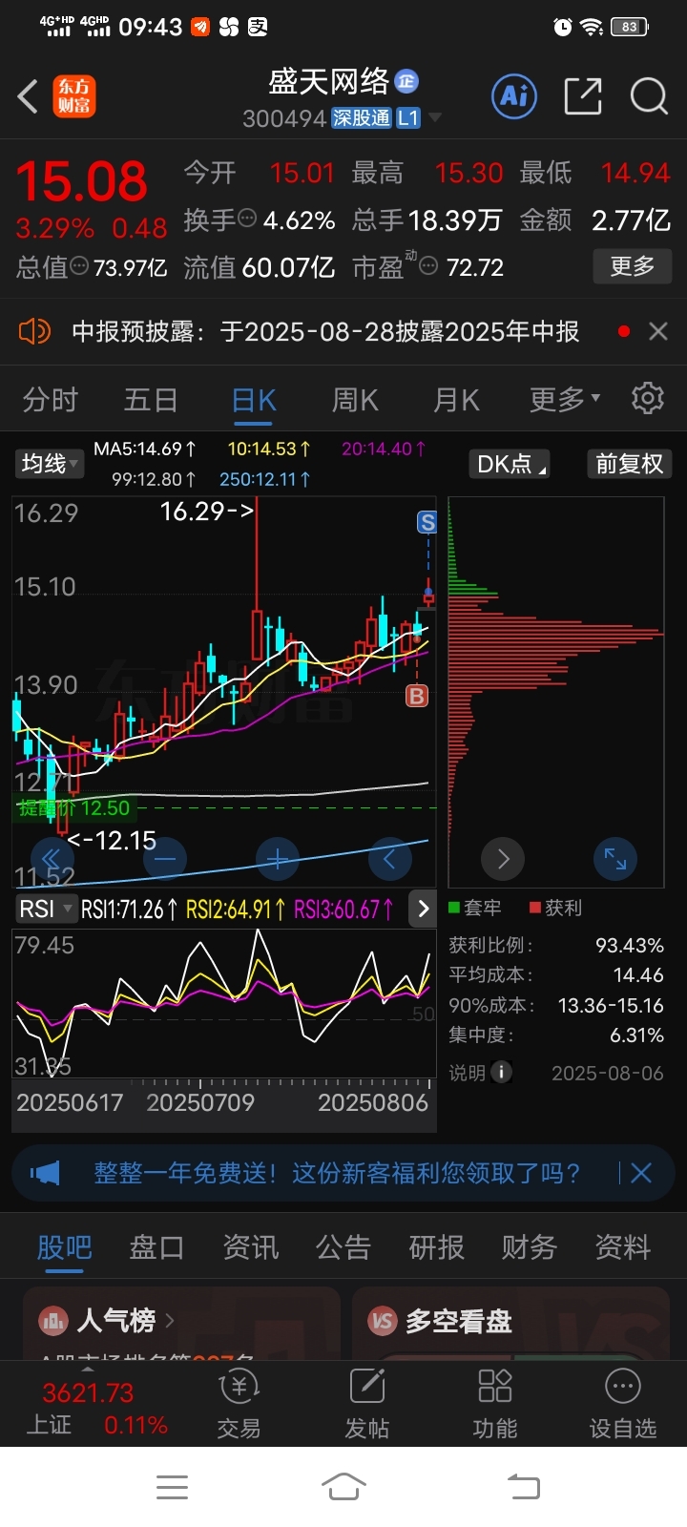The image size is (687, 1527).
Task: Switch to 五日 chart tab
Action: [151, 399]
